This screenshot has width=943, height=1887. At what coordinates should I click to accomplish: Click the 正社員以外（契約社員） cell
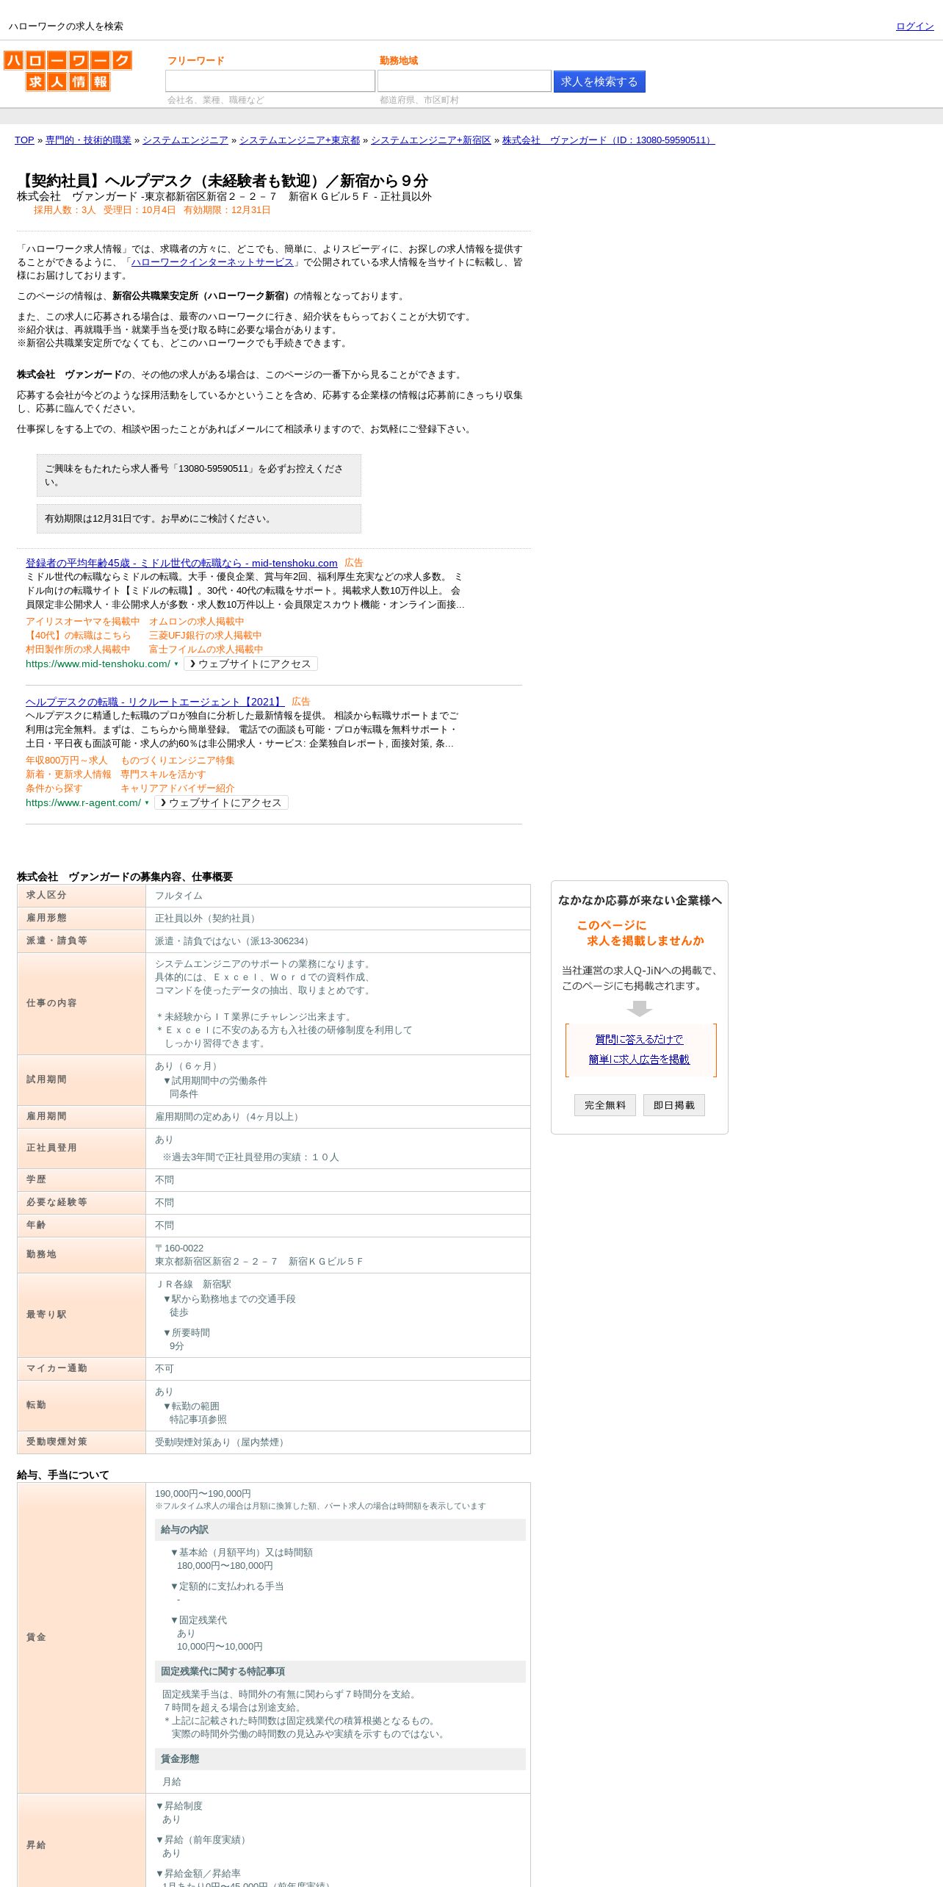tap(338, 919)
